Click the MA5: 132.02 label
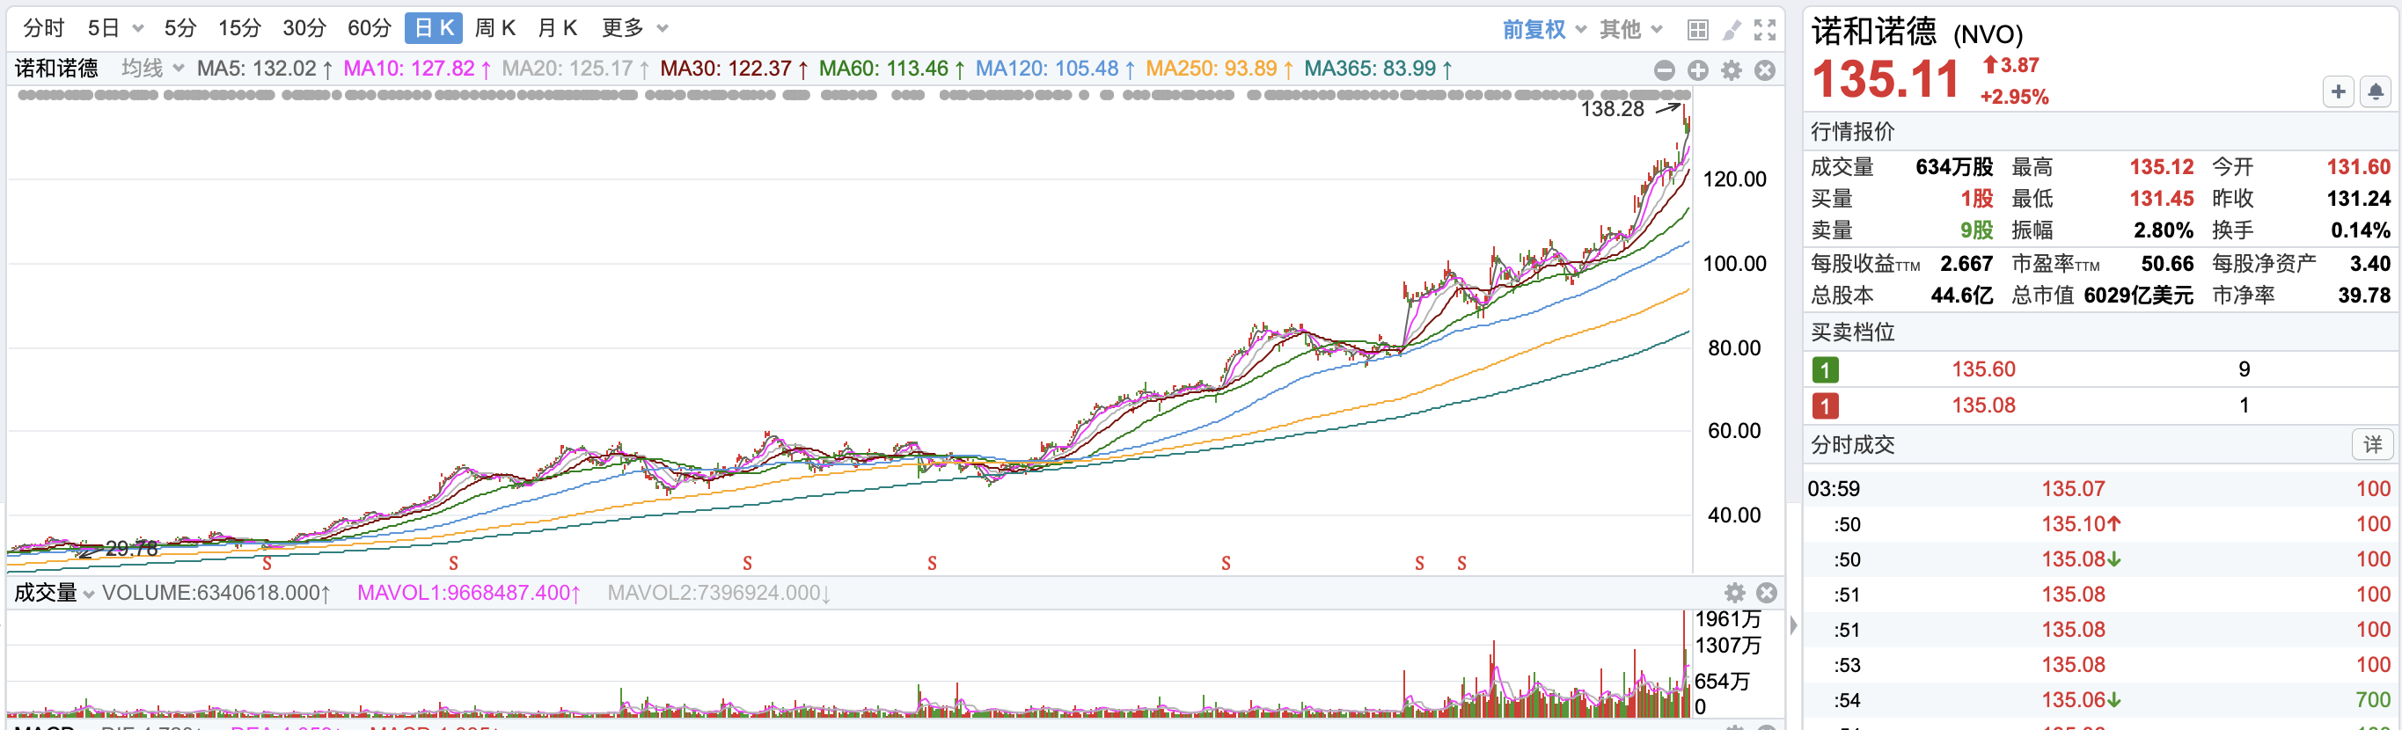The width and height of the screenshot is (2402, 730). point(265,68)
